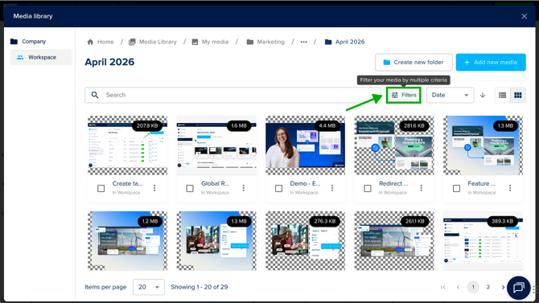This screenshot has height=303, width=539.
Task: Open the 389.3 KB thumbnail
Action: (483, 240)
